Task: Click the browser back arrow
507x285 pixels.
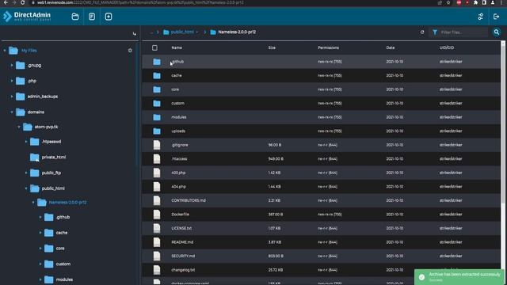Action: (6, 2)
